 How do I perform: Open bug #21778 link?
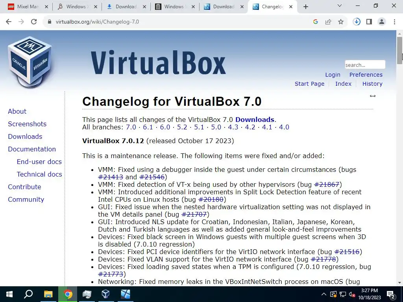[x=324, y=259]
